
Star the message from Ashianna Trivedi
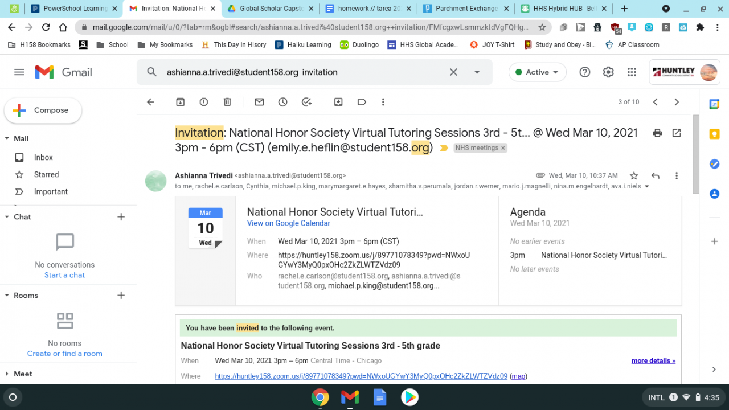(x=634, y=175)
